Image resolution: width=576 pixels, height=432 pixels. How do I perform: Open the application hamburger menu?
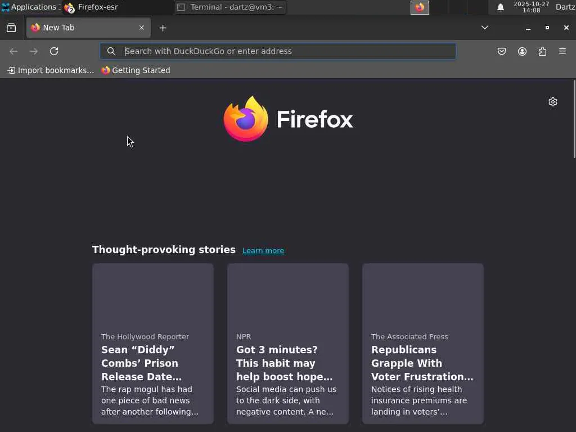tap(562, 51)
